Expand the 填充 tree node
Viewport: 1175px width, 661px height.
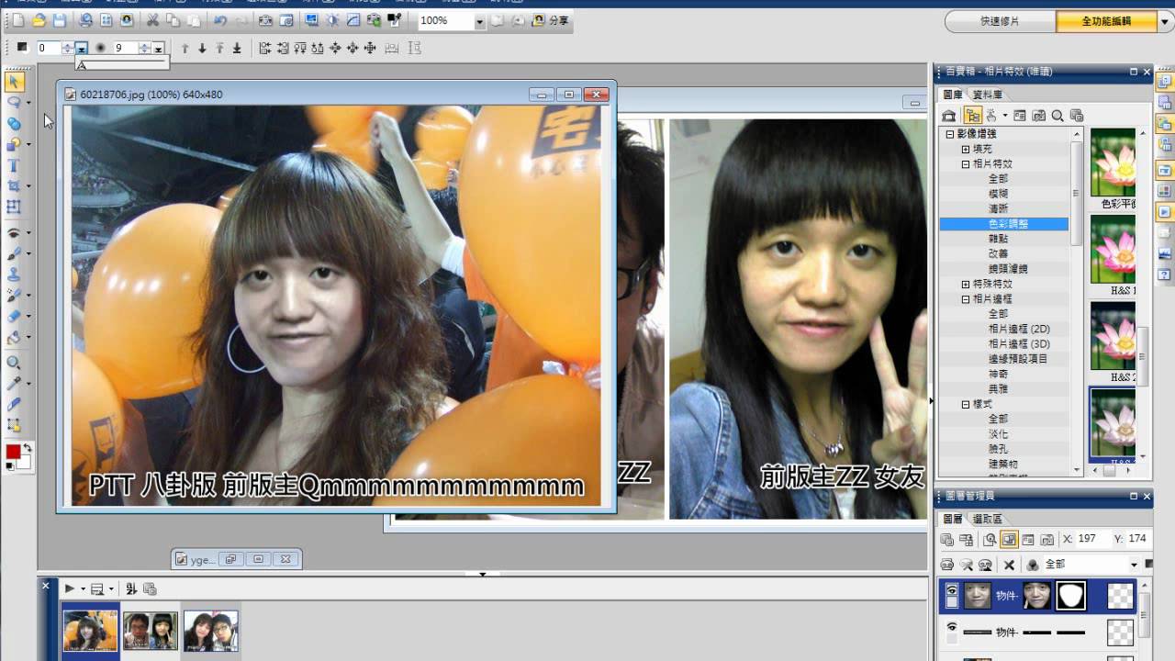(966, 149)
